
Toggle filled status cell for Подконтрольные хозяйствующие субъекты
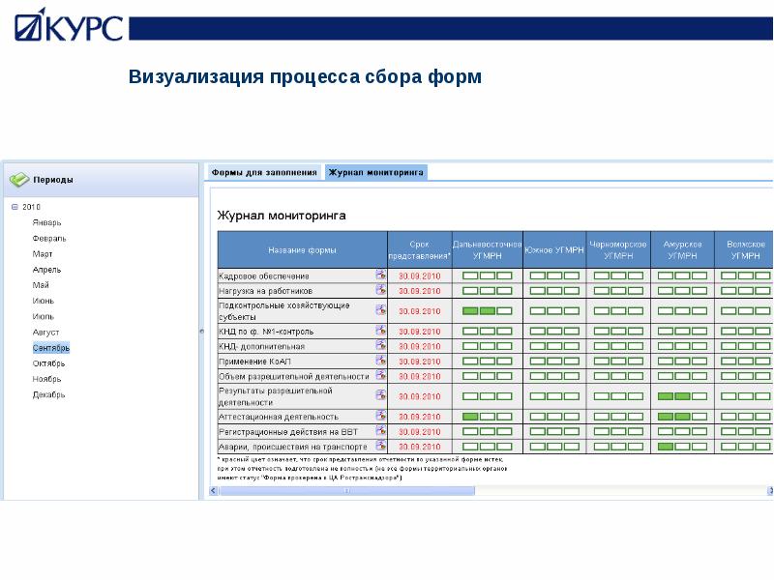tap(471, 310)
